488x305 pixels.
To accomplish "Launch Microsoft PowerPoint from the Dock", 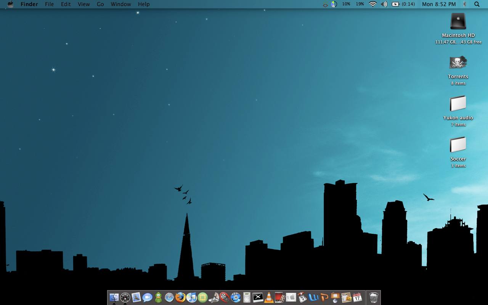I will tap(324, 297).
